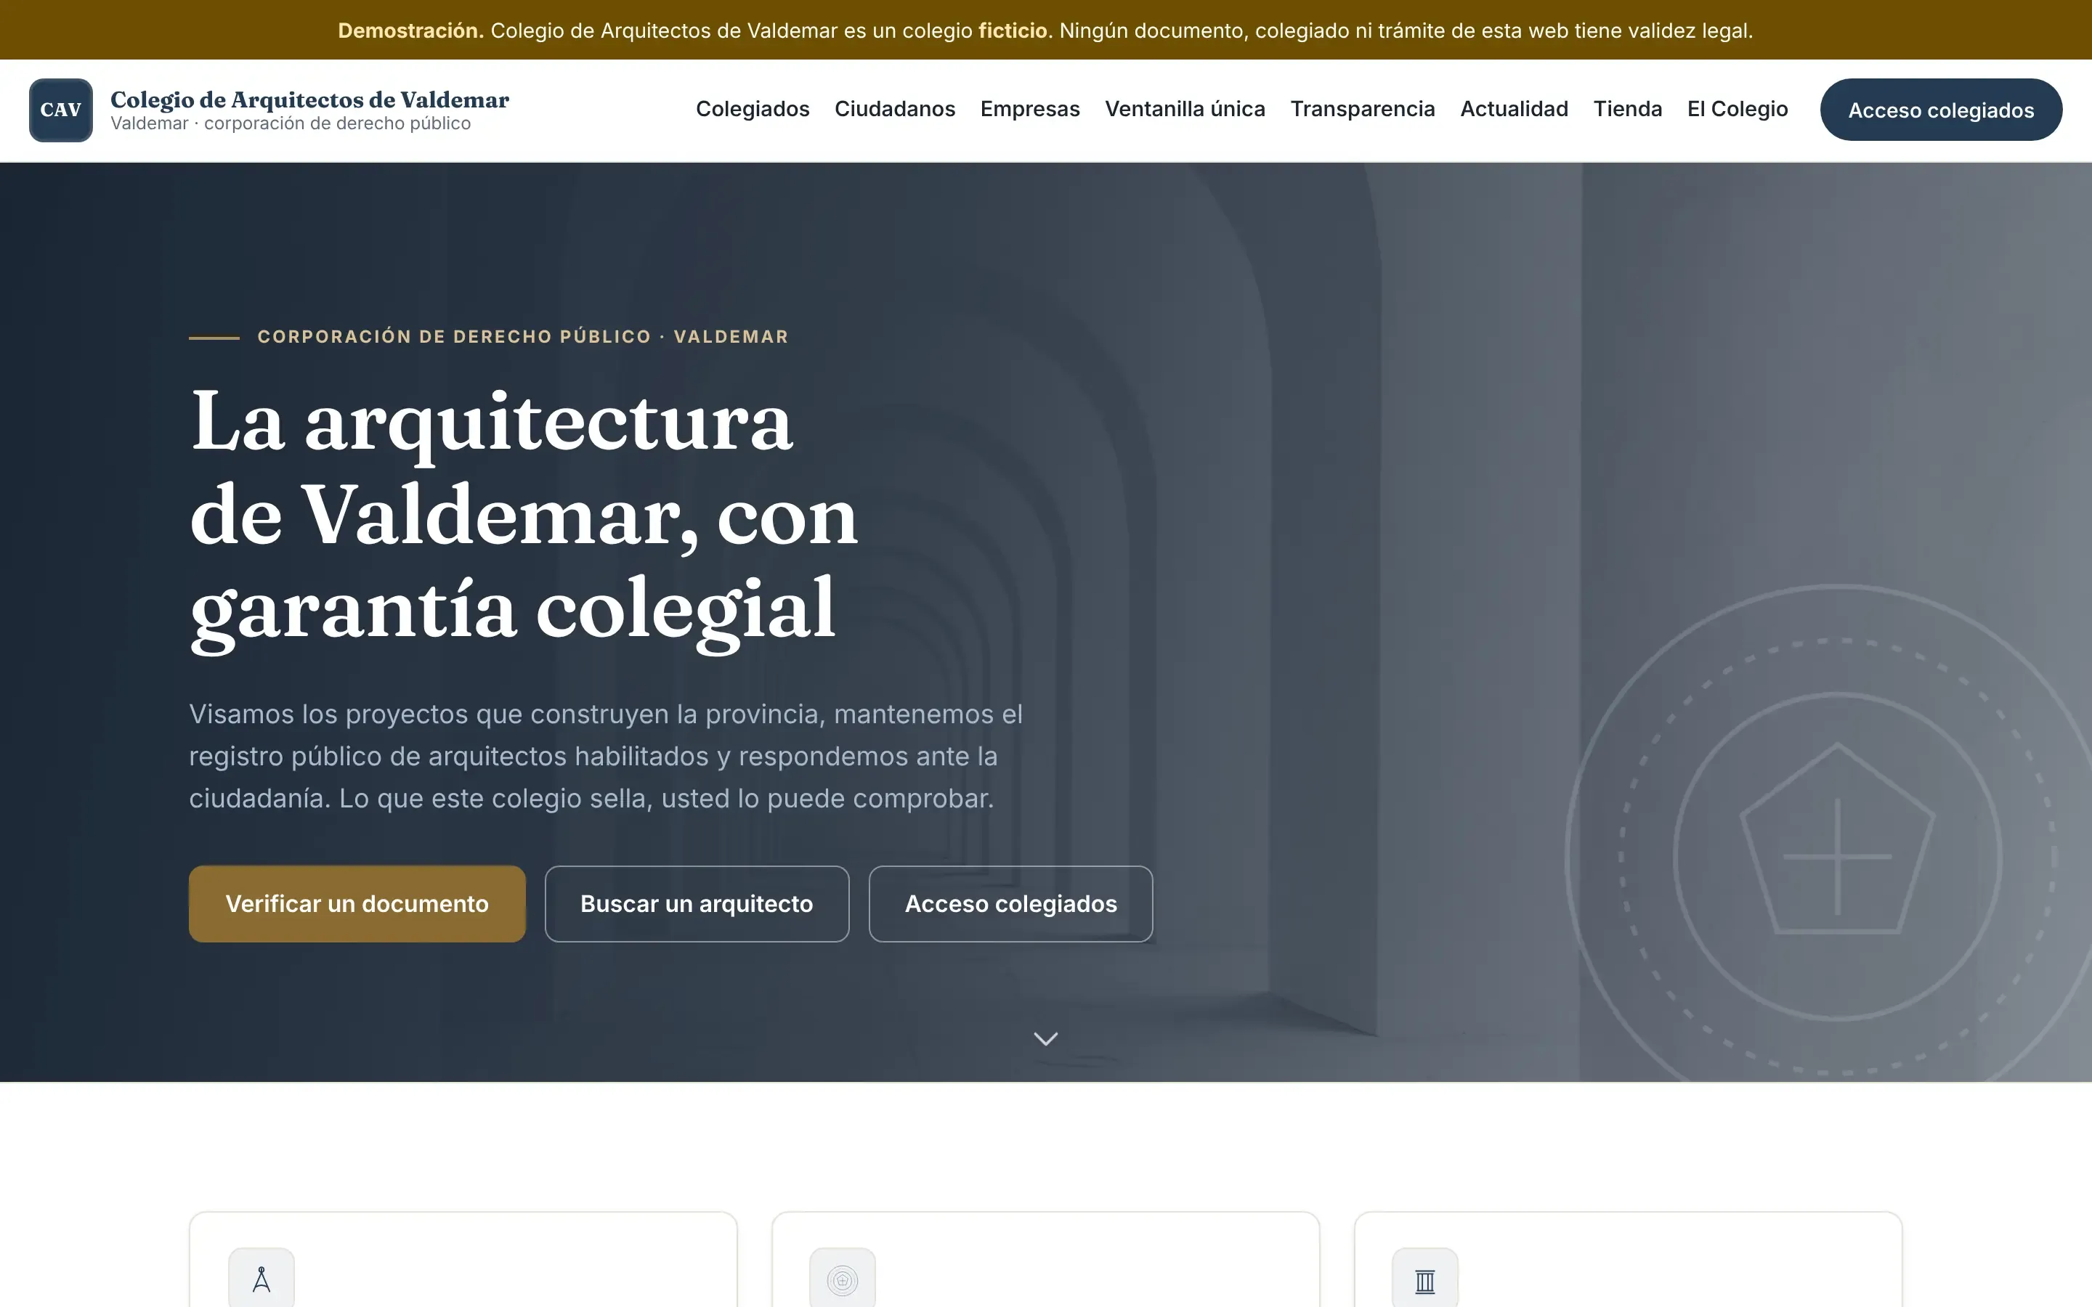Click the compass icon on first card

[261, 1279]
